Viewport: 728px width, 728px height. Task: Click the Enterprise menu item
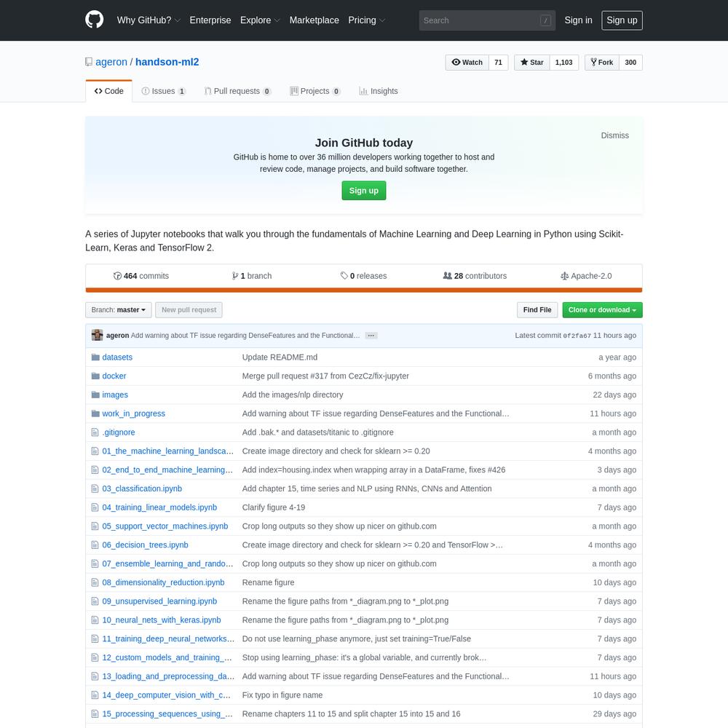[210, 20]
